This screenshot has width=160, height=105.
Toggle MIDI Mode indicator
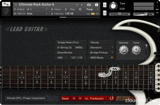tap(112, 57)
